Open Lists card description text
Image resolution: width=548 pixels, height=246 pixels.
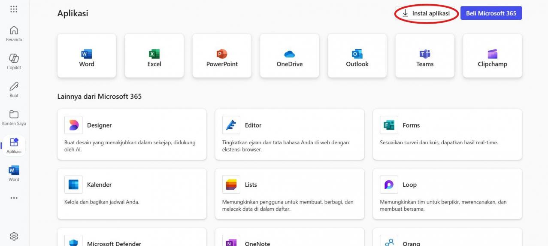[x=288, y=205]
